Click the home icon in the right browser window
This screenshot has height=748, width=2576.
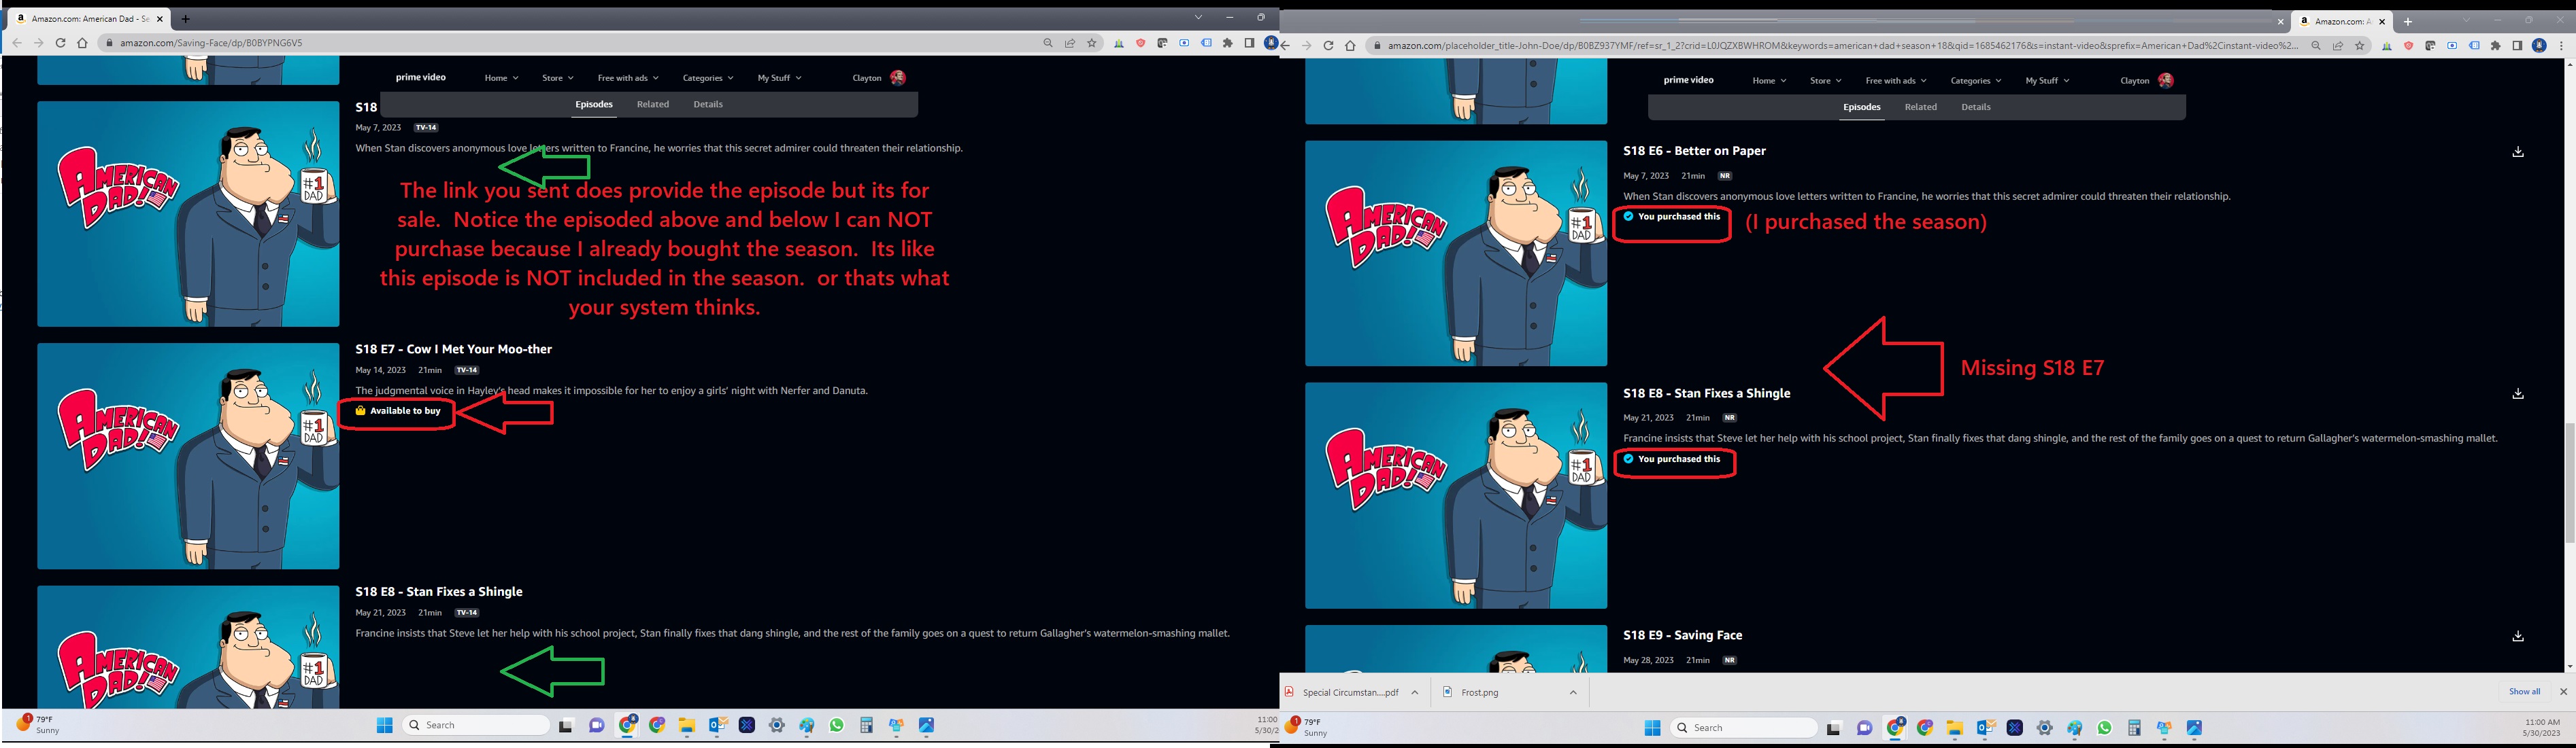(1350, 46)
